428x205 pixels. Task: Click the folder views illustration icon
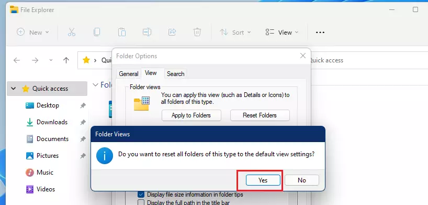(142, 103)
